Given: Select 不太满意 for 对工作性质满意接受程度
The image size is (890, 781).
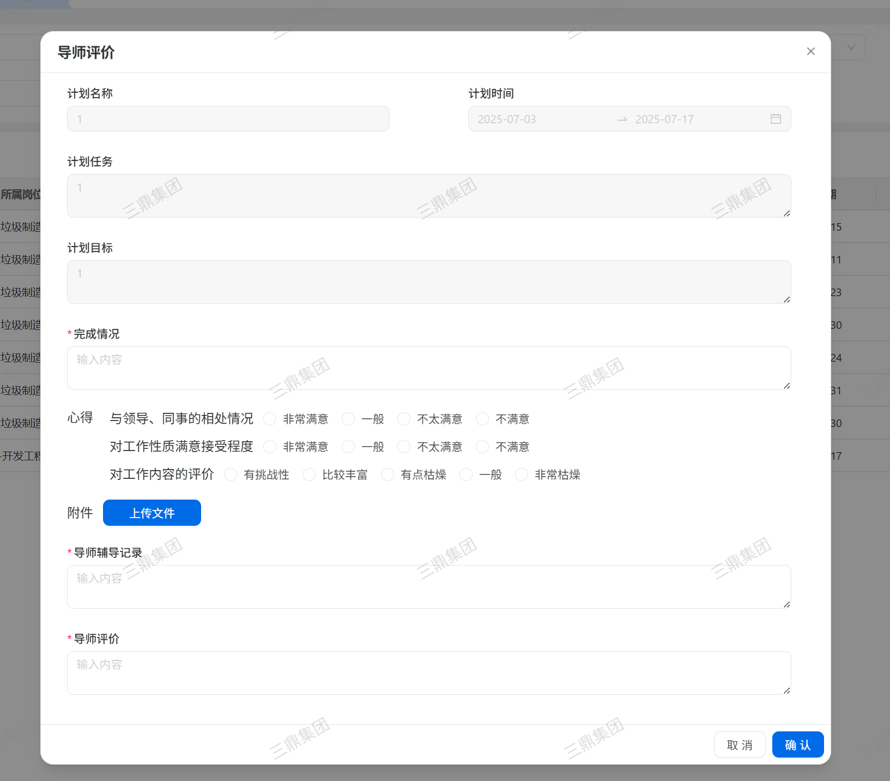Looking at the screenshot, I should (404, 447).
